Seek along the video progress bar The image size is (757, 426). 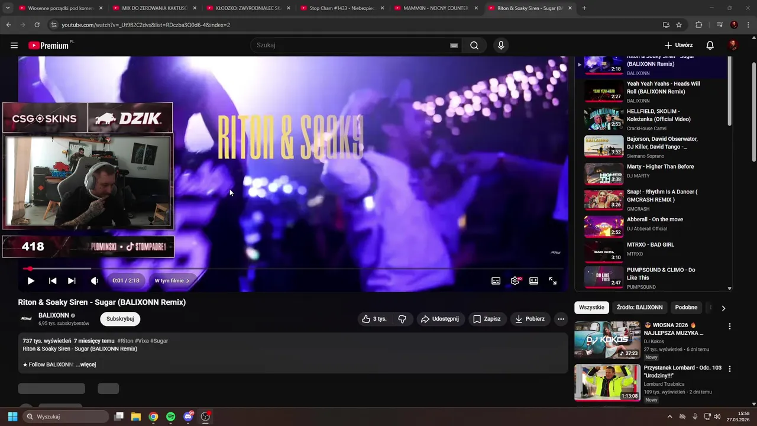pyautogui.click(x=293, y=269)
